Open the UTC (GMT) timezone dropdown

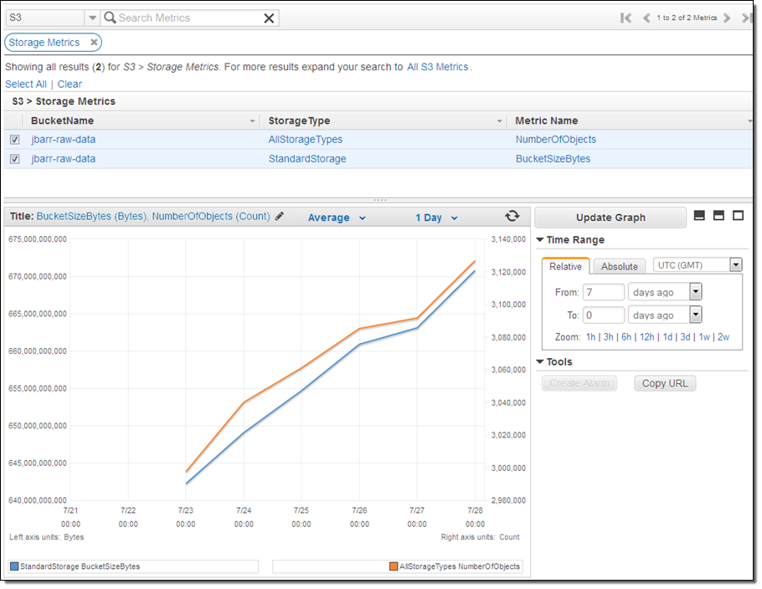(735, 265)
